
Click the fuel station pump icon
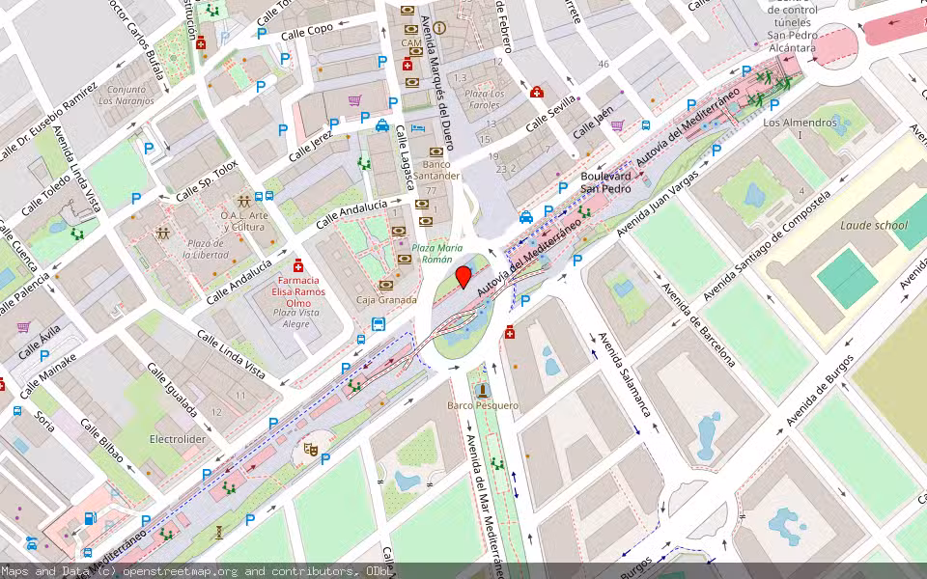(x=90, y=518)
